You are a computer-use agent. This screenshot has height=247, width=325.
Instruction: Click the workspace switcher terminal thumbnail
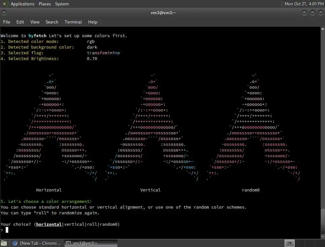289,243
